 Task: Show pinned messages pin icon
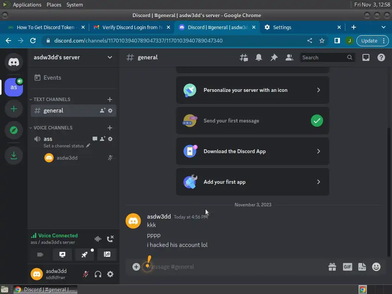point(274,57)
